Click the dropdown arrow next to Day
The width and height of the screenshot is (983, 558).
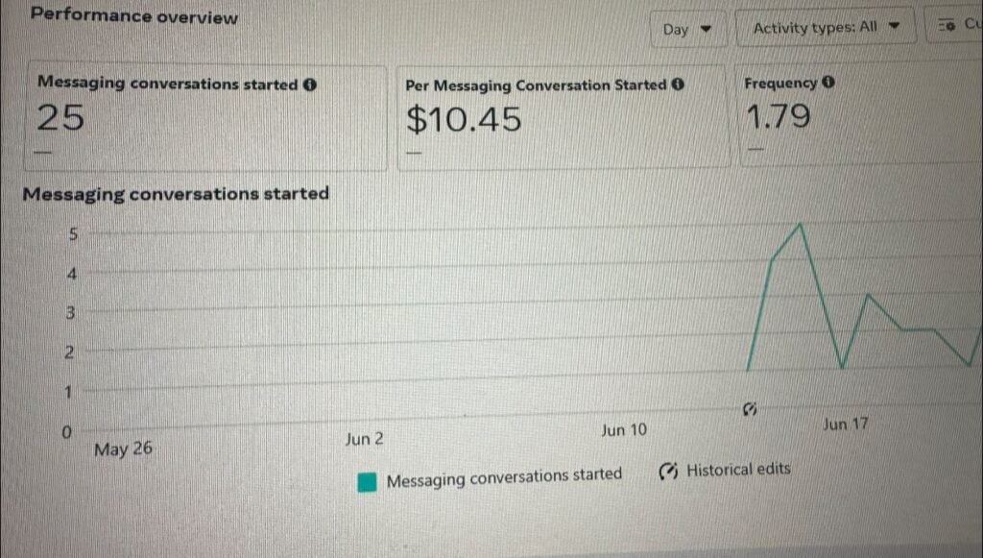point(707,29)
